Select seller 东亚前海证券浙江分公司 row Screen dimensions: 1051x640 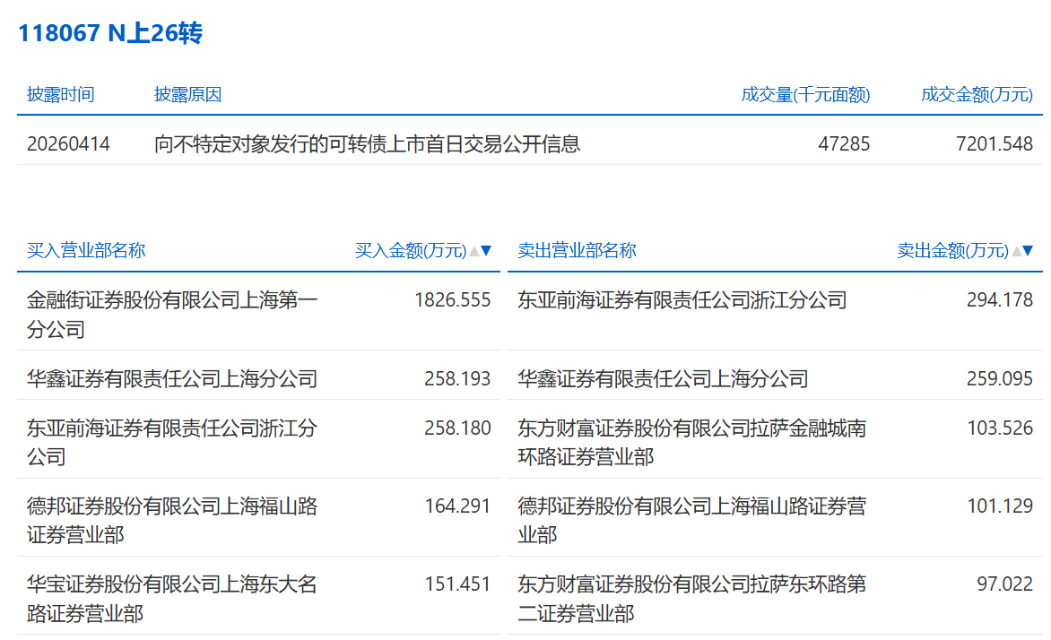click(682, 300)
